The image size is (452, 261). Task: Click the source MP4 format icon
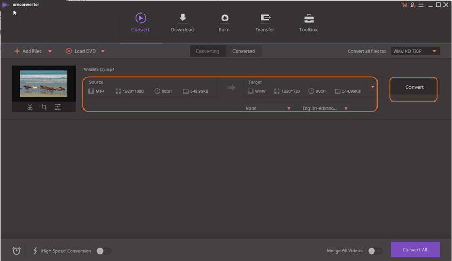coord(91,91)
